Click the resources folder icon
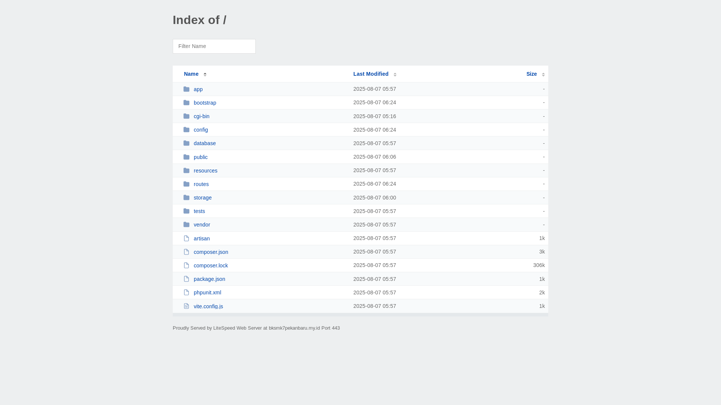The width and height of the screenshot is (721, 405). (x=186, y=171)
